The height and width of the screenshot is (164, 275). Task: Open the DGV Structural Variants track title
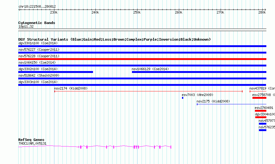pyautogui.click(x=115, y=39)
